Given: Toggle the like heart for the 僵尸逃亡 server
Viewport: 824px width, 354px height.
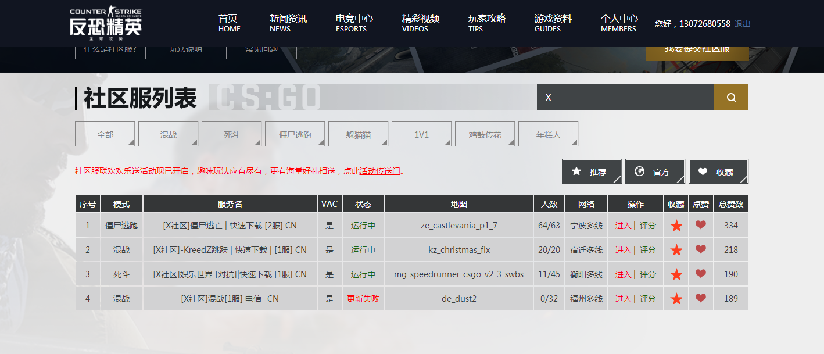Looking at the screenshot, I should coord(701,225).
